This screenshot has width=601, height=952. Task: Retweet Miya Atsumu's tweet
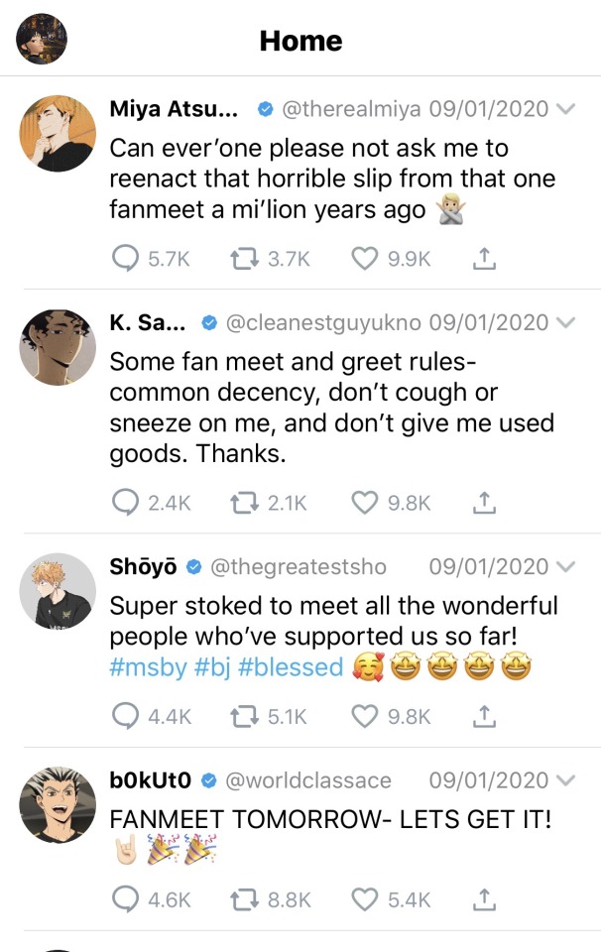[x=241, y=259]
